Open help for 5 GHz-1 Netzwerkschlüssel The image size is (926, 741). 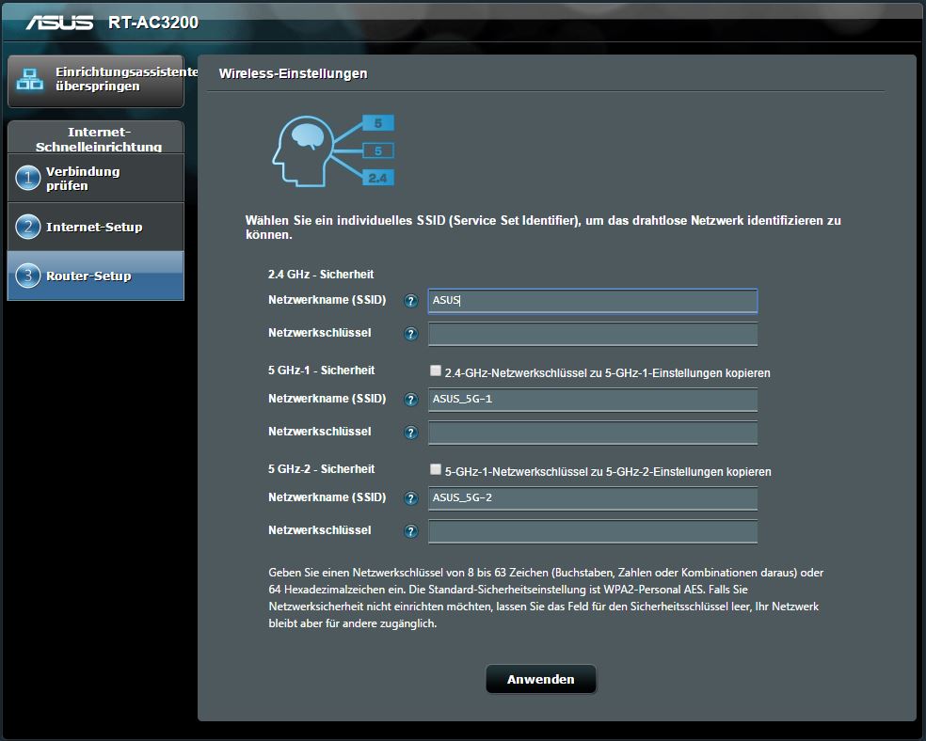[410, 433]
